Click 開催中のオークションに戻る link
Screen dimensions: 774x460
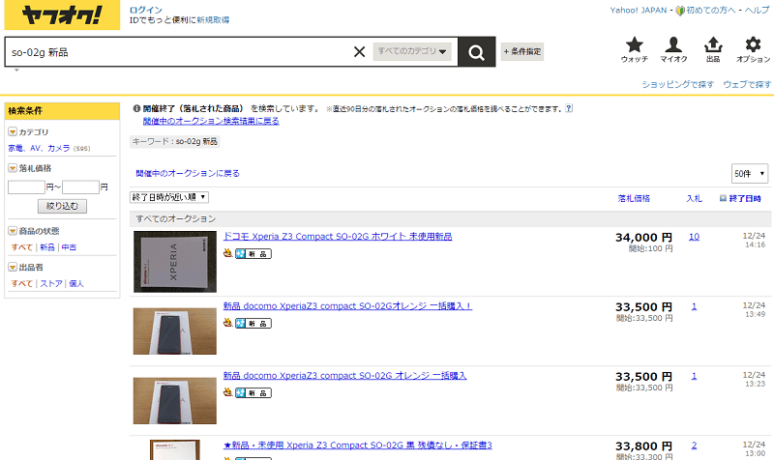188,174
